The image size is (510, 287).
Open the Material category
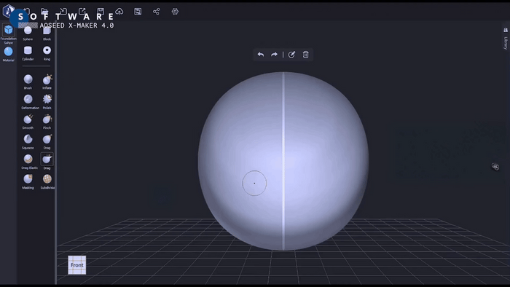[9, 54]
